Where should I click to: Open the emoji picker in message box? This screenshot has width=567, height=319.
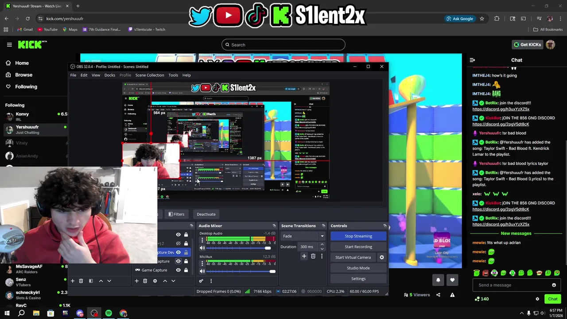(x=554, y=285)
